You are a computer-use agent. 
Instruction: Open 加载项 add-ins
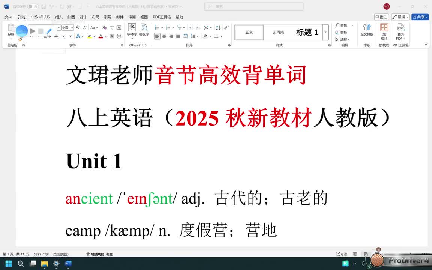pyautogui.click(x=384, y=31)
